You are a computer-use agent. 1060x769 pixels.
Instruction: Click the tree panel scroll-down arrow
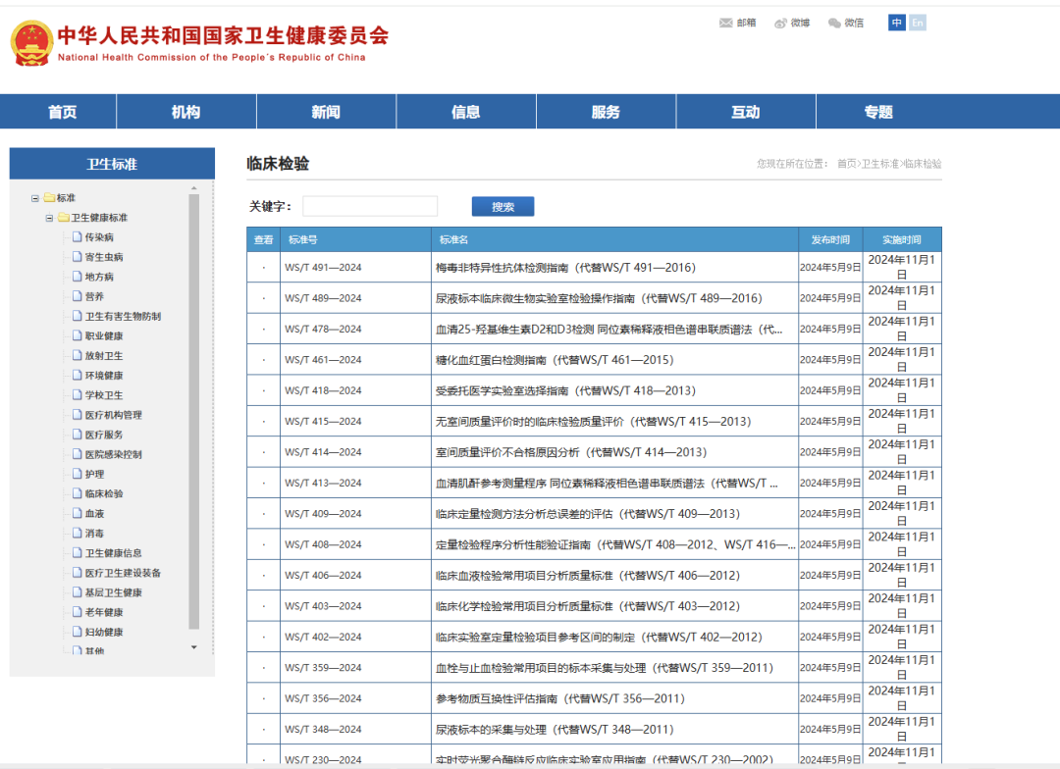194,647
